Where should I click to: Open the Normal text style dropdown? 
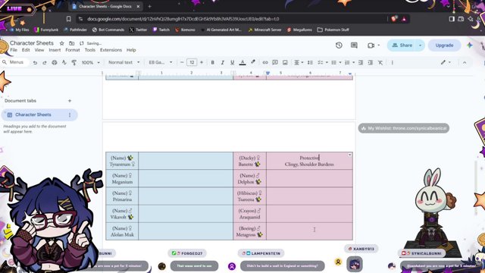tap(124, 62)
